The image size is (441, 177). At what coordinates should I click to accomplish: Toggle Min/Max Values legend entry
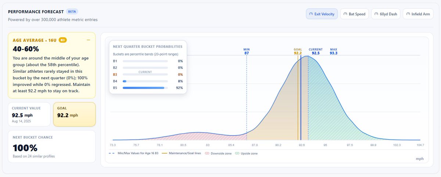pos(133,153)
